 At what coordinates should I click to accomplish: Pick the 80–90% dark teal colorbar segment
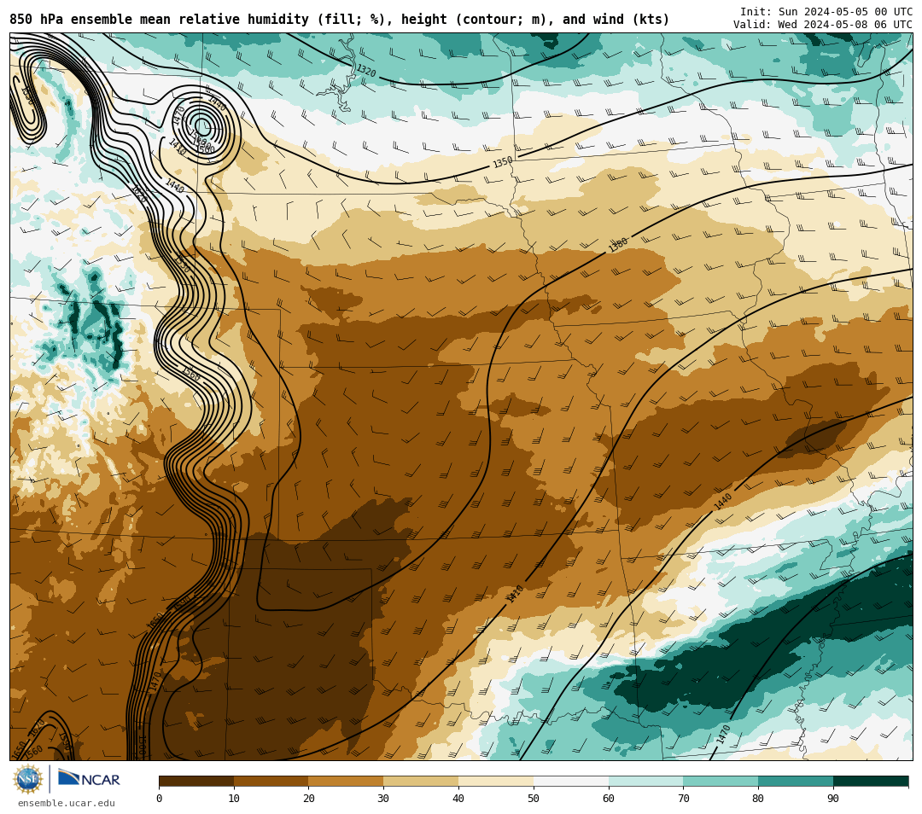coord(796,781)
